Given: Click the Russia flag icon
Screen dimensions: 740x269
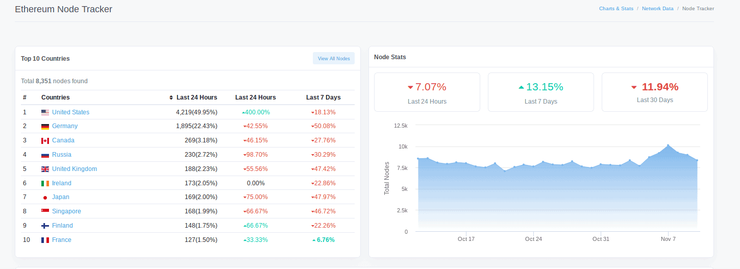Looking at the screenshot, I should pos(45,155).
